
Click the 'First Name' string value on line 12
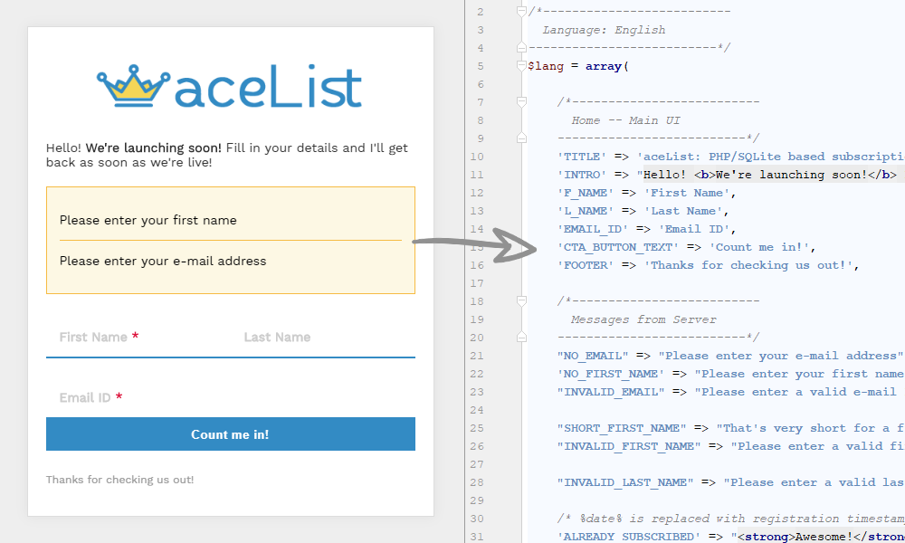click(686, 193)
